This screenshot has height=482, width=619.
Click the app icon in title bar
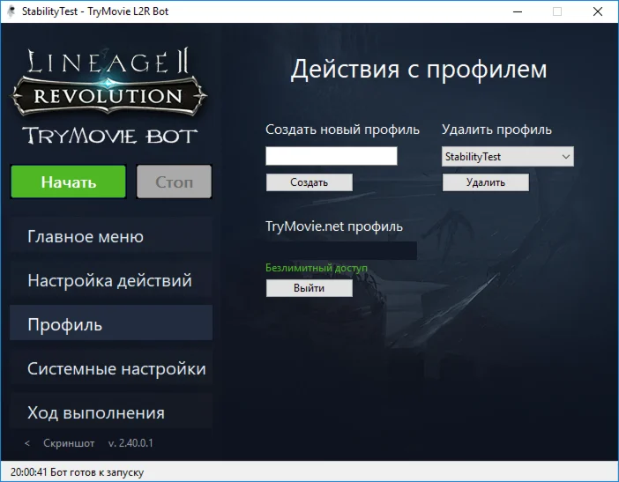tap(11, 11)
